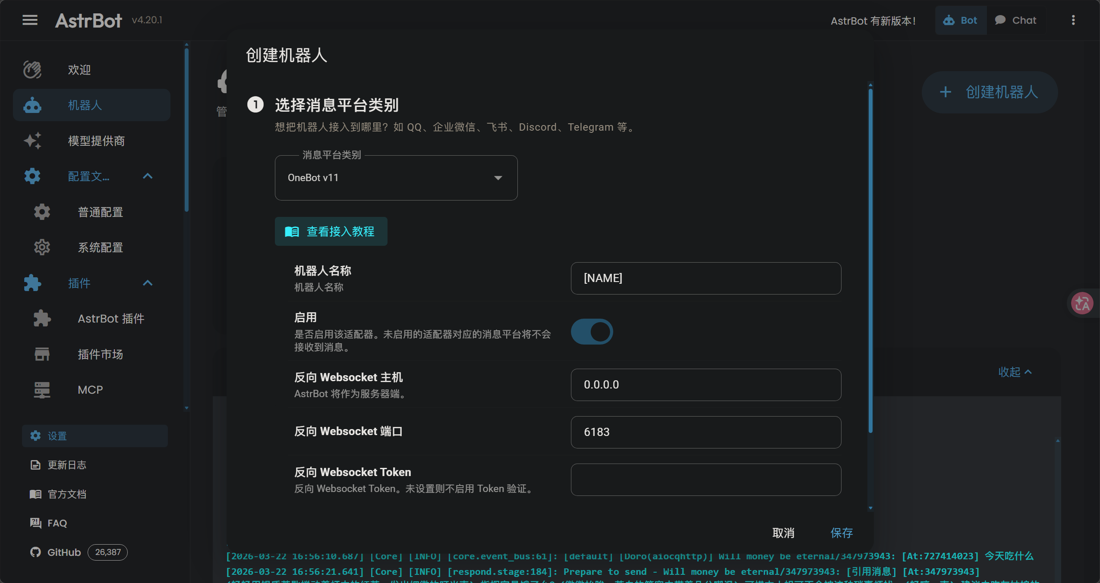Image resolution: width=1100 pixels, height=583 pixels.
Task: Open 欢迎 welcome page icon
Action: coord(32,69)
